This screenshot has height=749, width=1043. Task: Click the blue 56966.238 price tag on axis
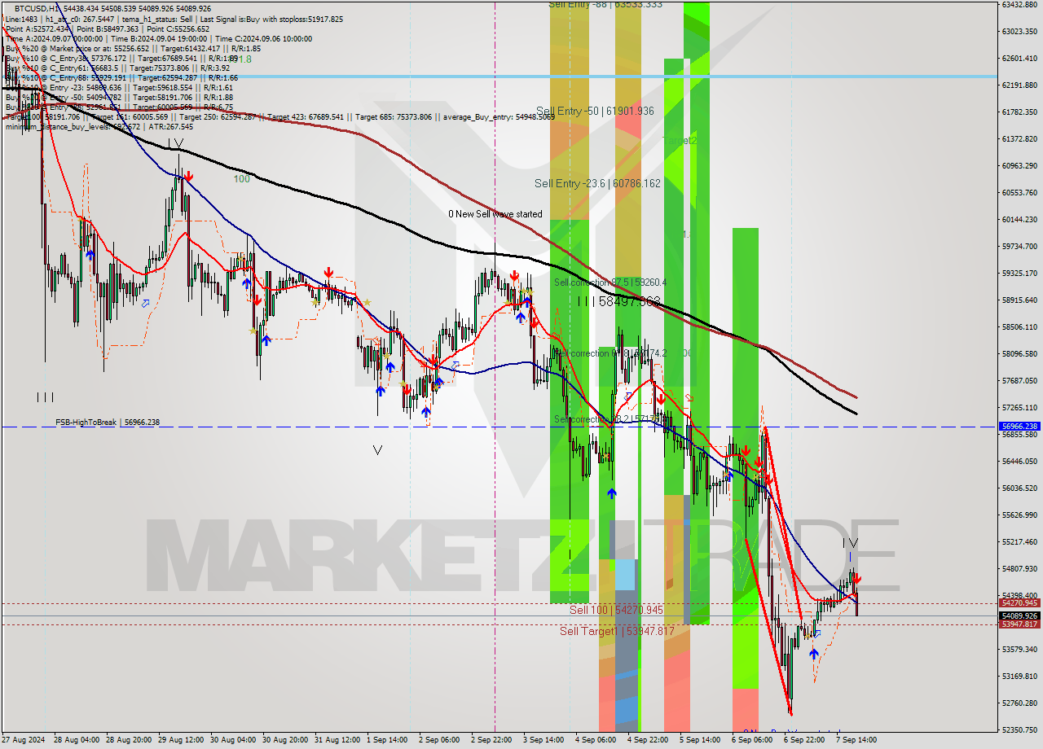[x=1019, y=426]
